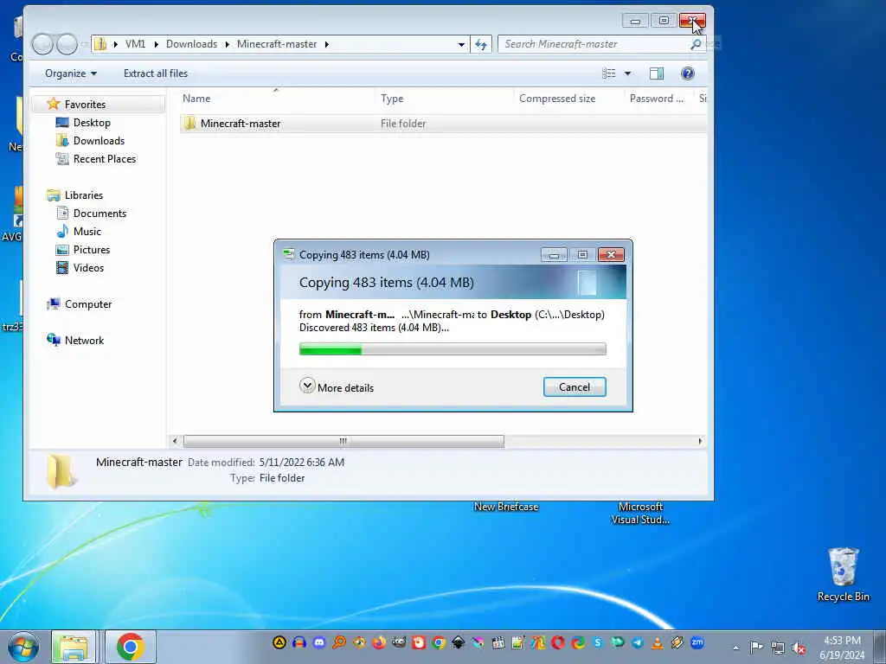Click the search magnifier icon
The height and width of the screenshot is (664, 886).
697,44
